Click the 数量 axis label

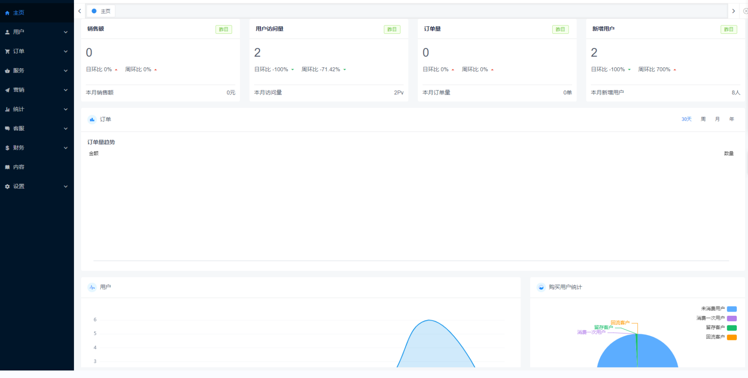tap(729, 154)
